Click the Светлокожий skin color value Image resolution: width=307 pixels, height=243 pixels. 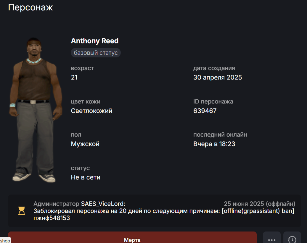[x=91, y=111]
